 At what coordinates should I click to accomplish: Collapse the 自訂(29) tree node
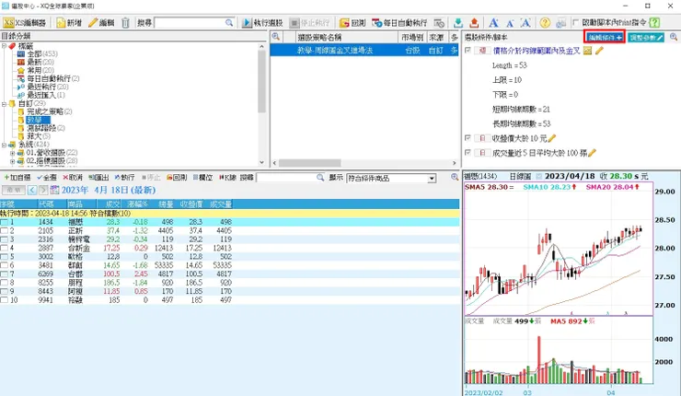[4, 104]
